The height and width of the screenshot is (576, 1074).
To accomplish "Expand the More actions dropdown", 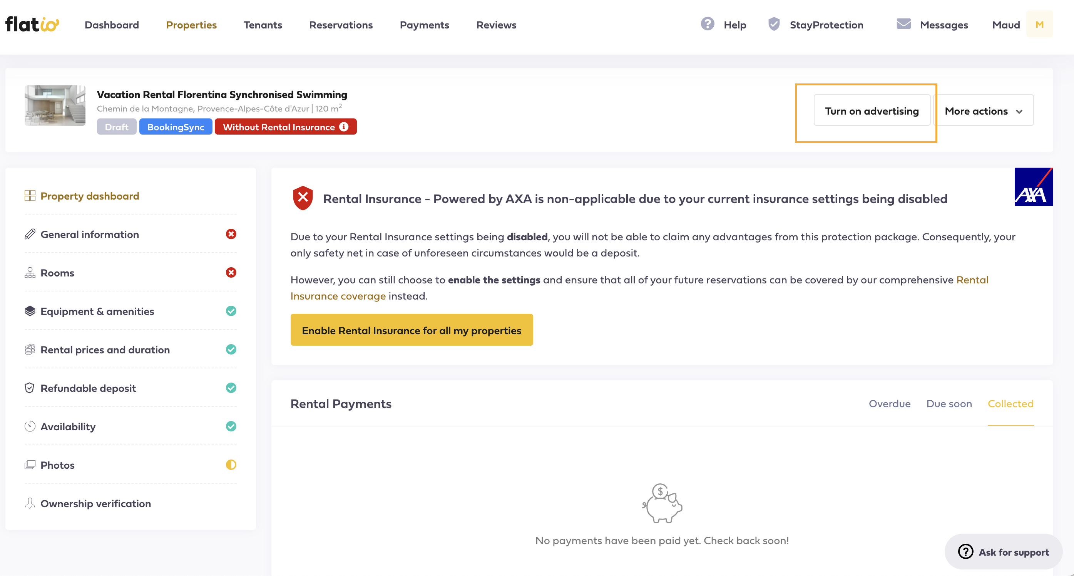I will (984, 110).
